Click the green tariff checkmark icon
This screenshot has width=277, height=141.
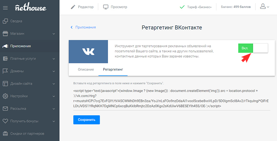pos(182,7)
